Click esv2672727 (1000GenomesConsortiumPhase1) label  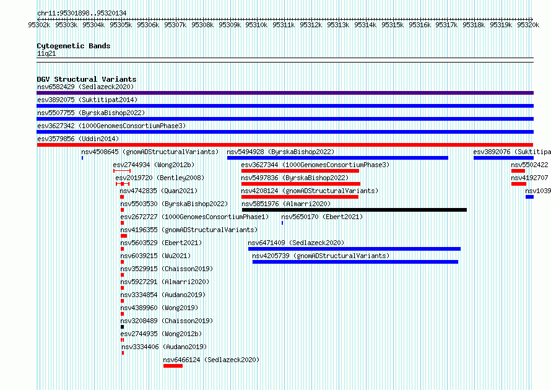point(194,217)
